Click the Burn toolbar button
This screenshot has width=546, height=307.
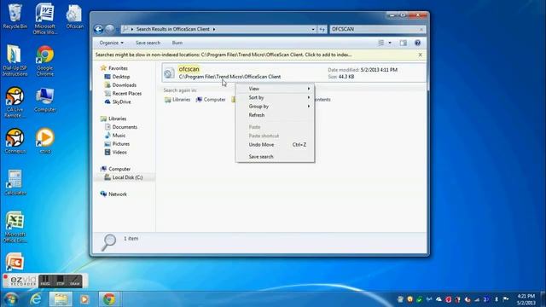[x=177, y=43]
